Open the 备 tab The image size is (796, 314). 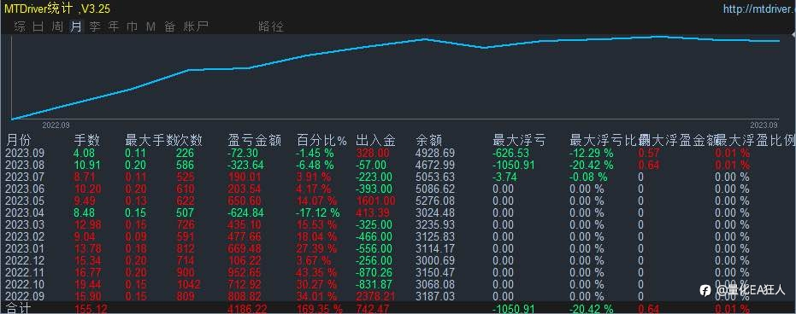tap(169, 26)
